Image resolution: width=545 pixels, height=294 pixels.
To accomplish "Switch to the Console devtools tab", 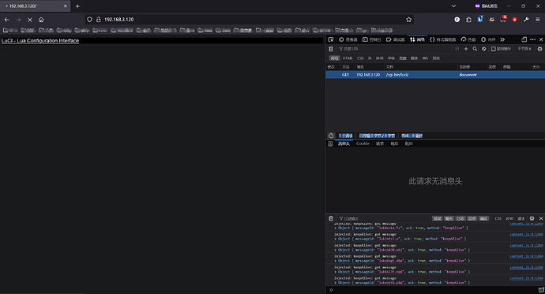I will point(371,39).
